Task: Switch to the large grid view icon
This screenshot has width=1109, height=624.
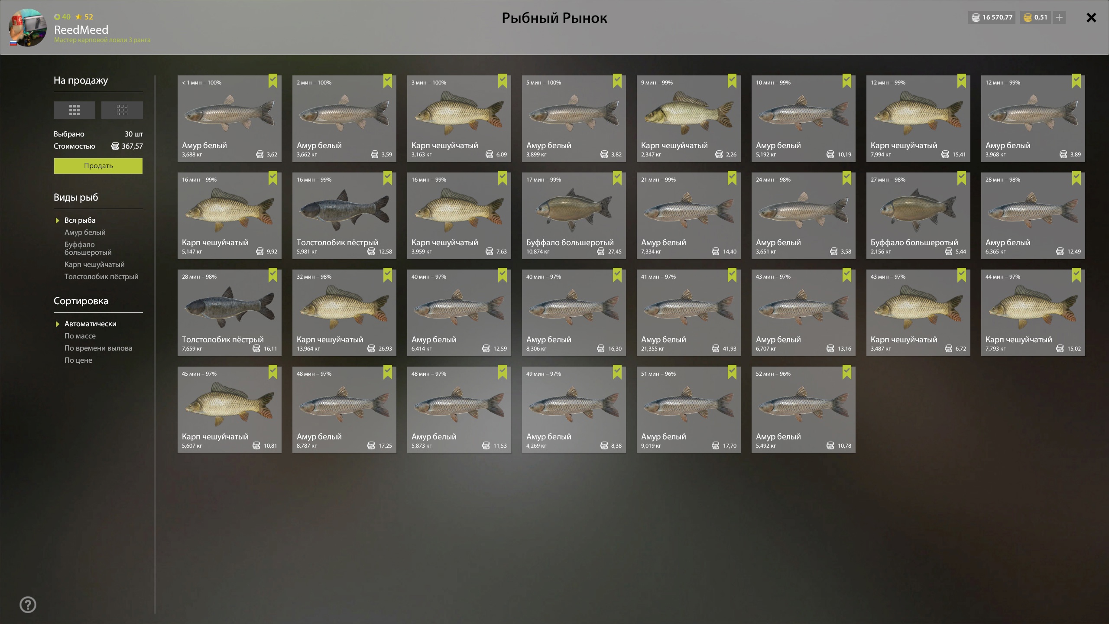Action: point(75,110)
